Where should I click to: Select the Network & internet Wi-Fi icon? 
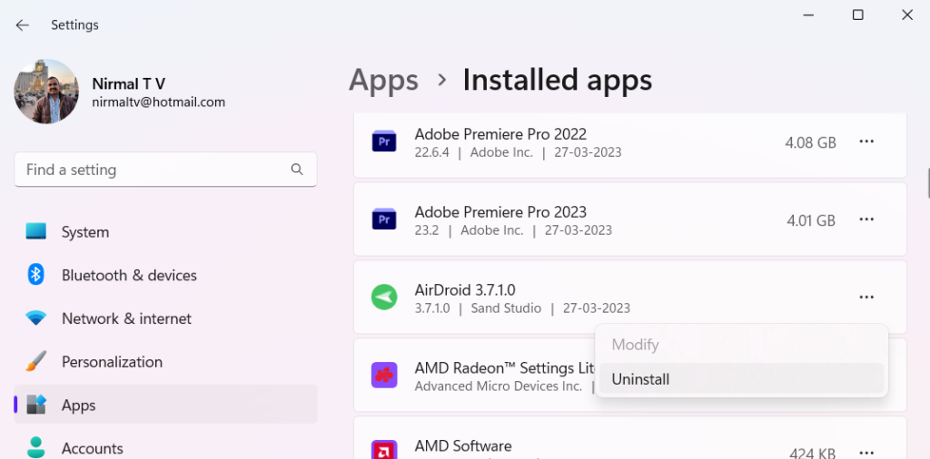[36, 318]
